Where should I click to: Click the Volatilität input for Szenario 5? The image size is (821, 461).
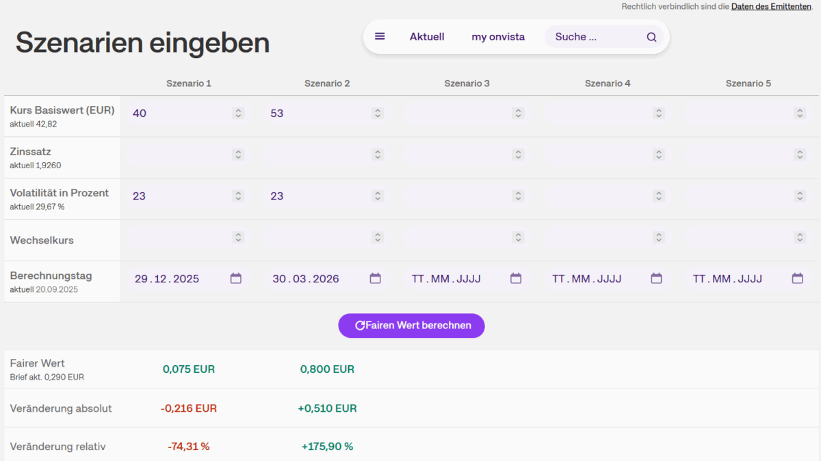click(x=739, y=196)
